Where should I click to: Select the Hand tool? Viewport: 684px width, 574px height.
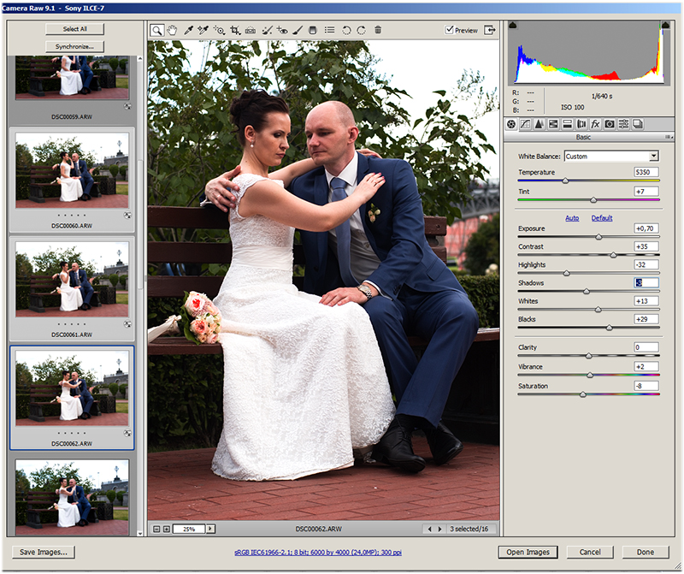point(172,30)
